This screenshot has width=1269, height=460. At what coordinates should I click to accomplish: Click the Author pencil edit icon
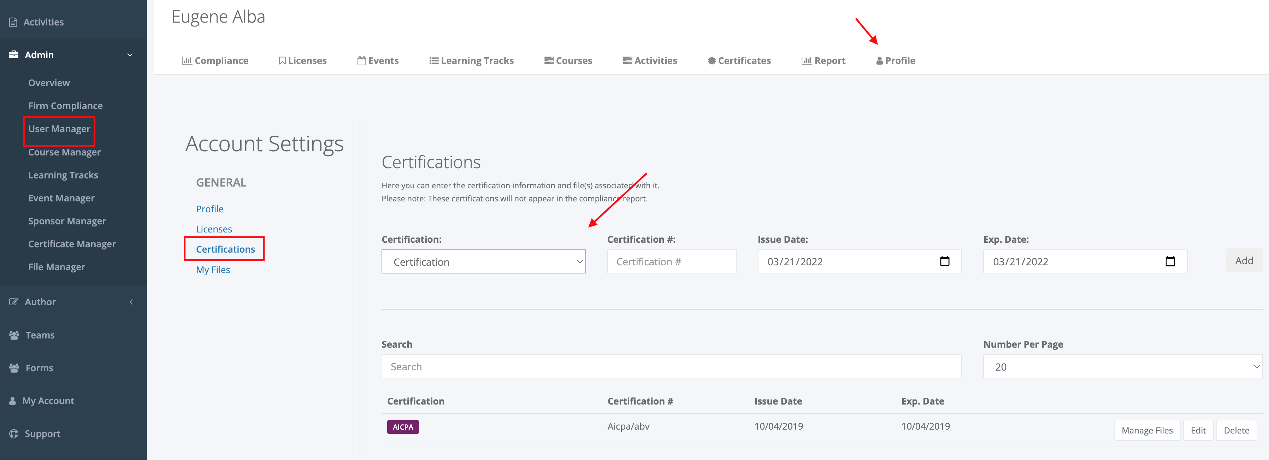(x=14, y=302)
